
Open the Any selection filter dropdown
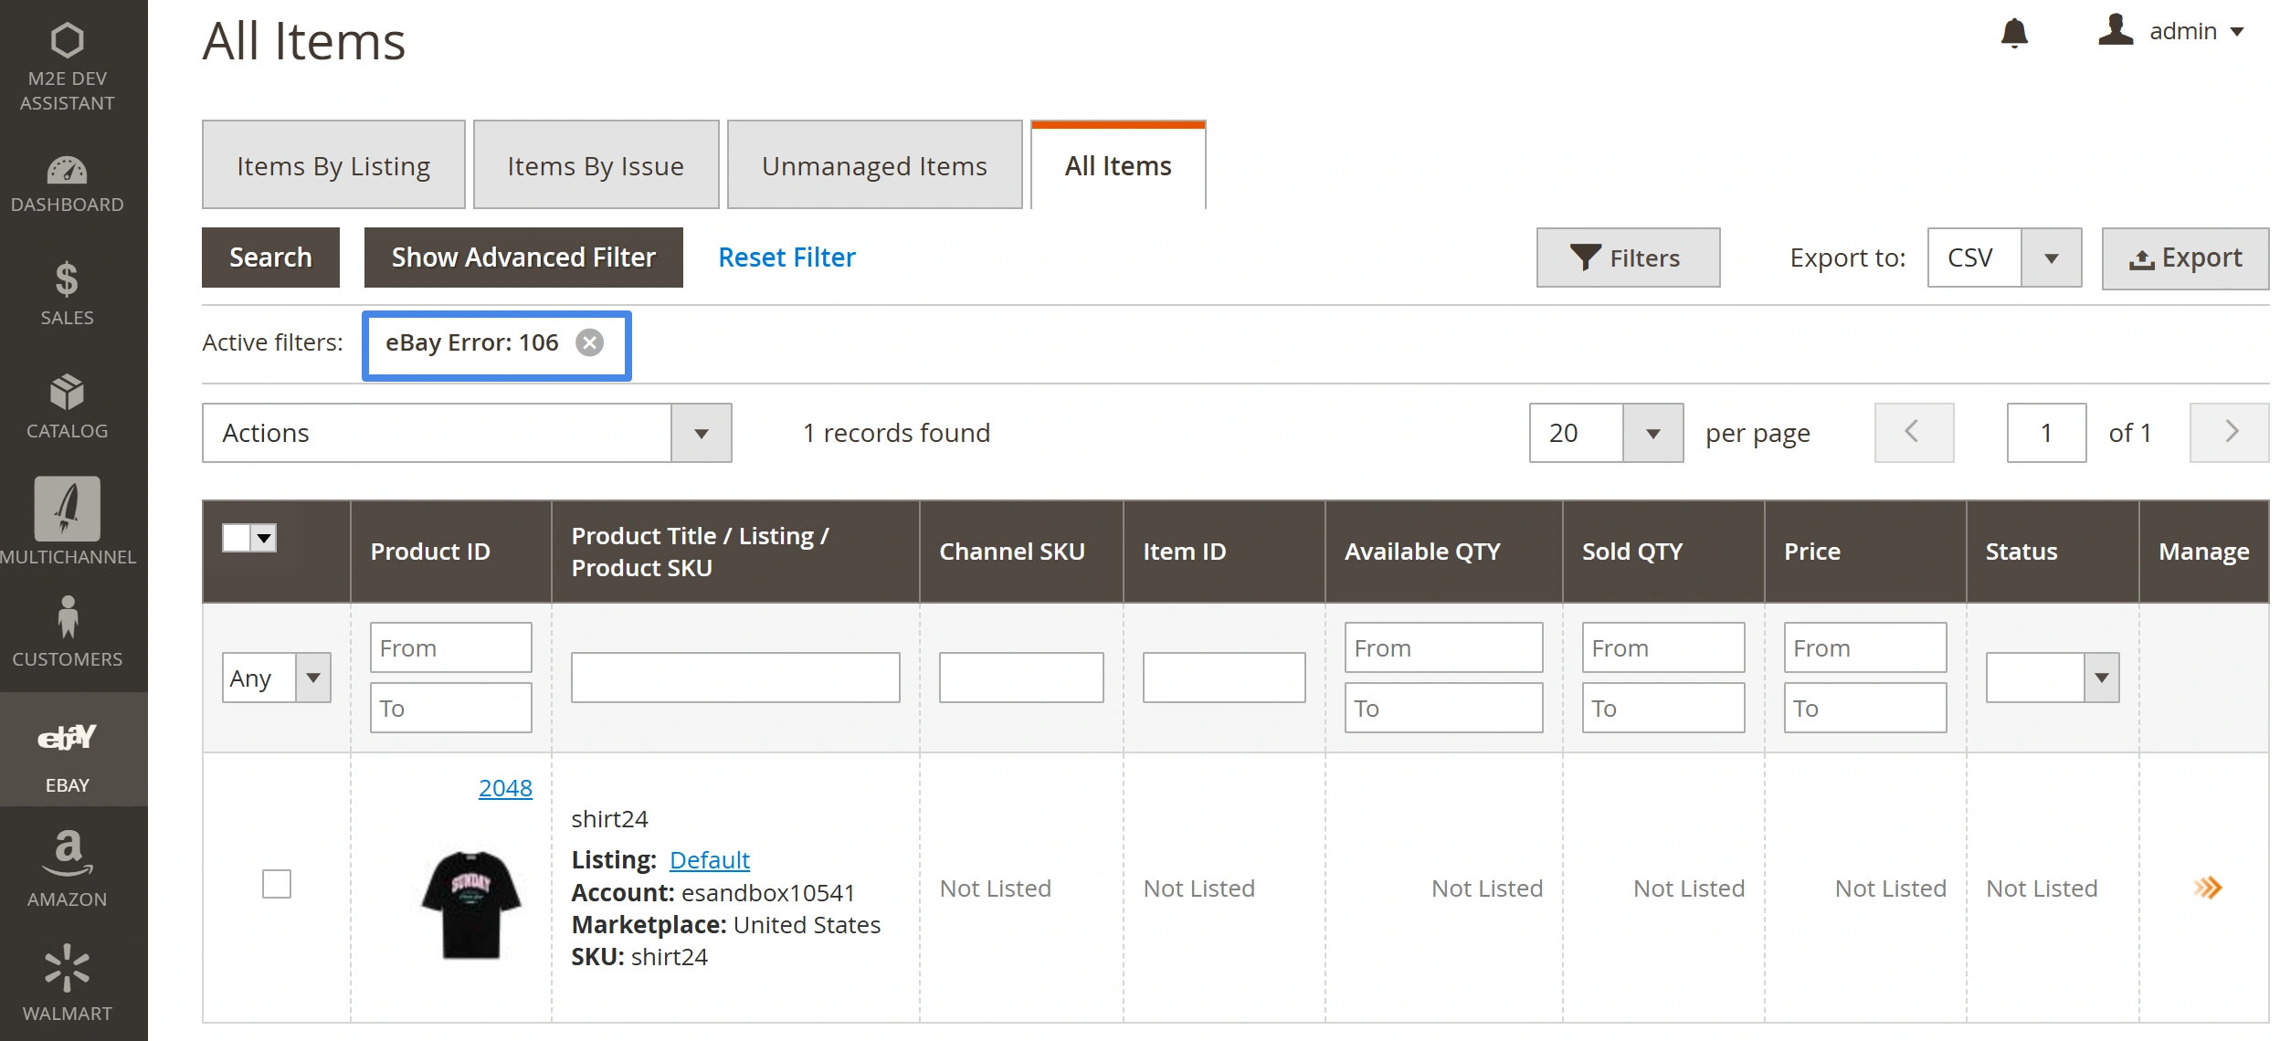point(276,678)
